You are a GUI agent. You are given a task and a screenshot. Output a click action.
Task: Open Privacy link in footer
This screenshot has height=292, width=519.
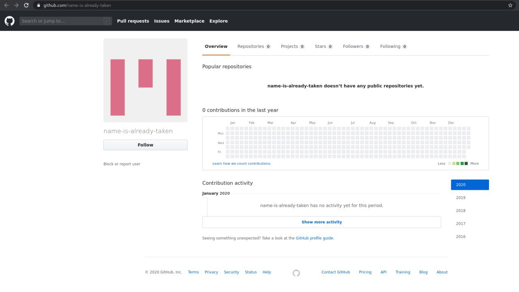211,272
